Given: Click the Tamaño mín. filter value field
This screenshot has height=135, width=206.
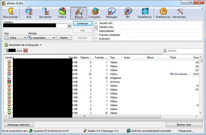Looking at the screenshot, I should pyautogui.click(x=165, y=23).
